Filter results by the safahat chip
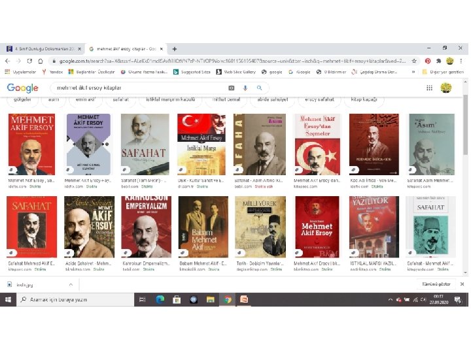Screen dimensions: 471x353 (121, 99)
